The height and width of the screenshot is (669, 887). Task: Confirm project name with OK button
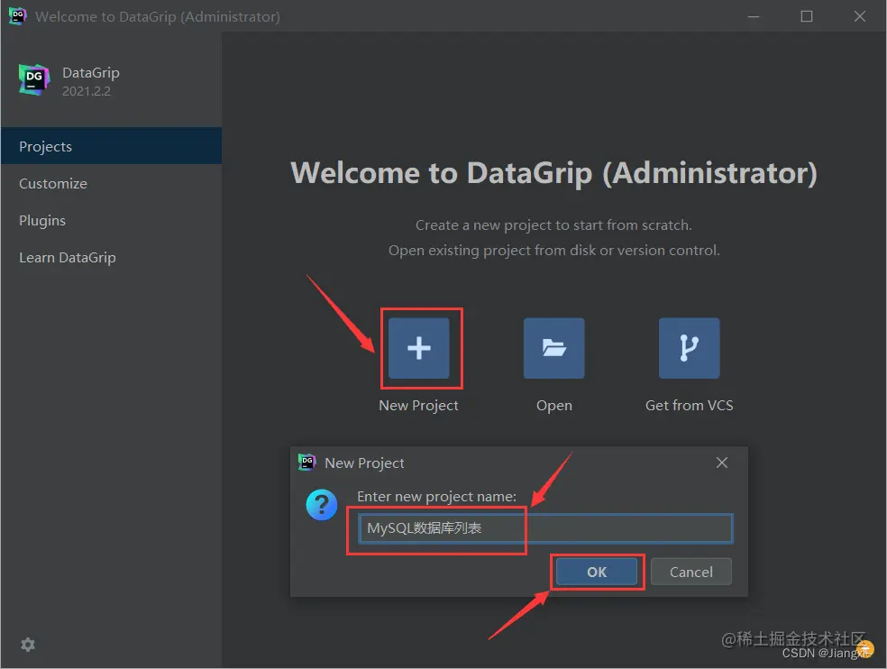pyautogui.click(x=597, y=572)
